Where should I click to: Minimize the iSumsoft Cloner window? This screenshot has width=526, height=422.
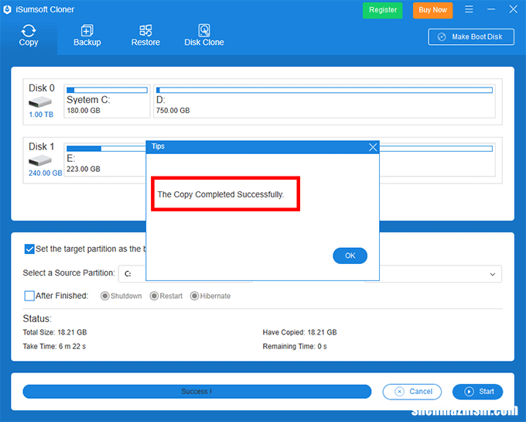coord(491,9)
